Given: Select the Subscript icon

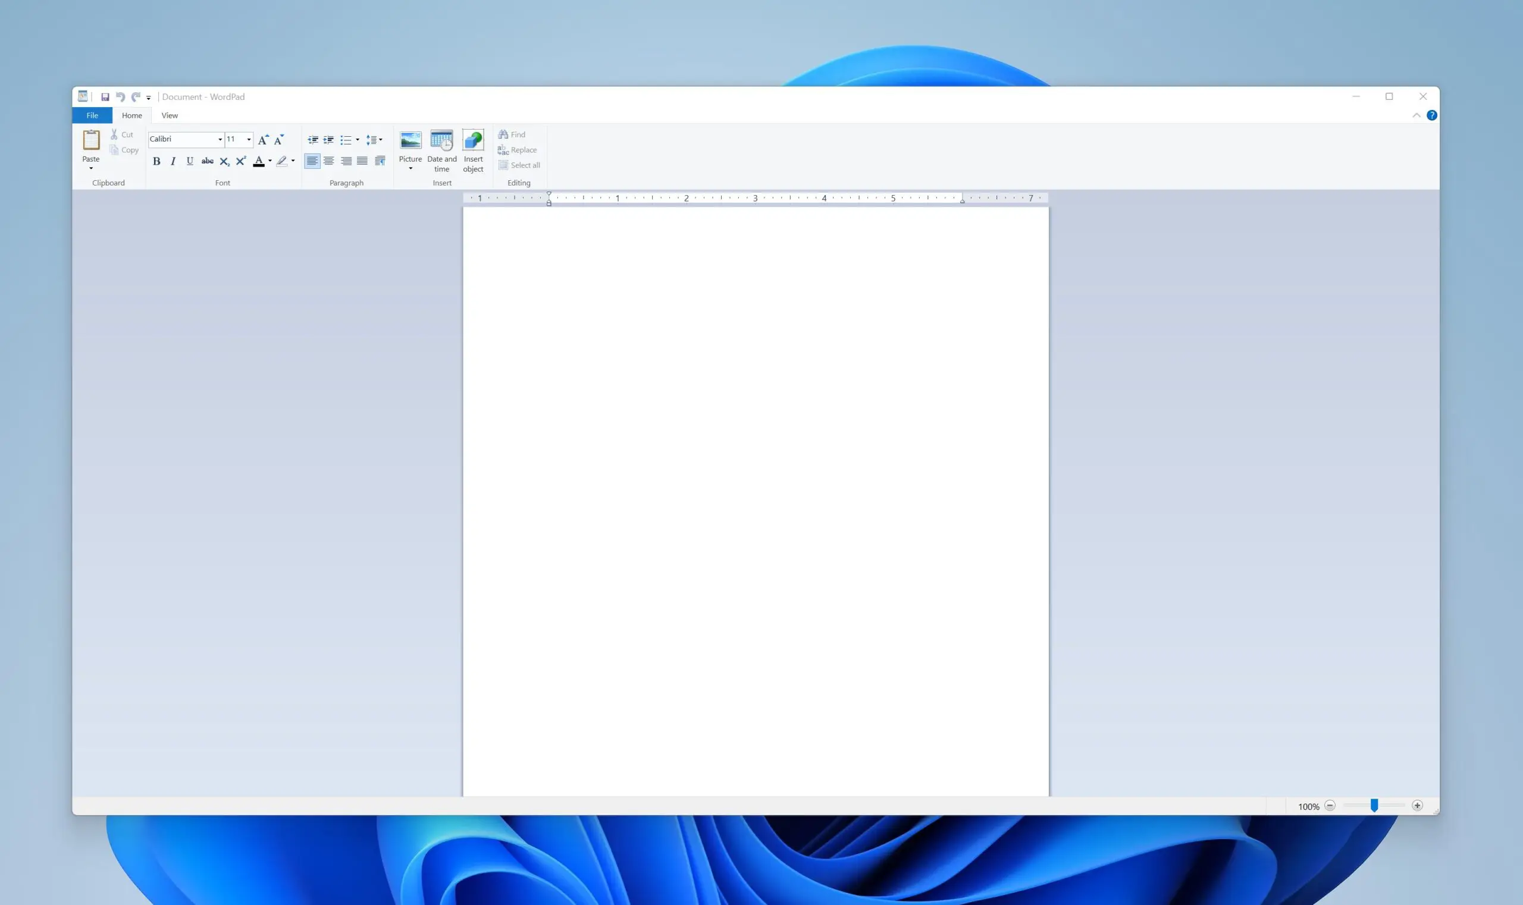Looking at the screenshot, I should point(224,161).
